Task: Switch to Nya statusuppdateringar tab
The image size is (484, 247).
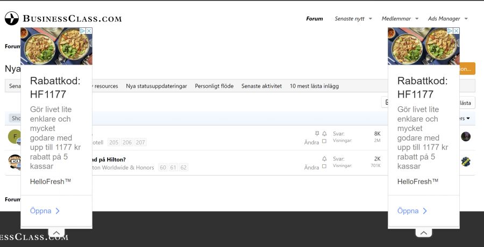Action: coord(156,86)
